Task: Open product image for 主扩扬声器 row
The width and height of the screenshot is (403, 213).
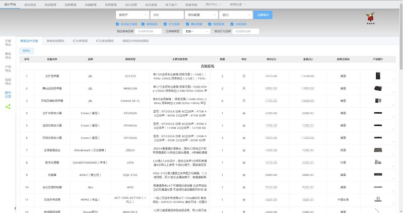Action: [x=378, y=76]
